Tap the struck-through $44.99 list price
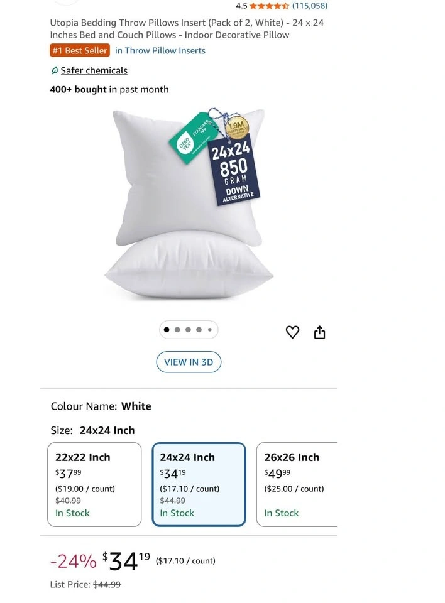The height and width of the screenshot is (603, 445). [107, 585]
